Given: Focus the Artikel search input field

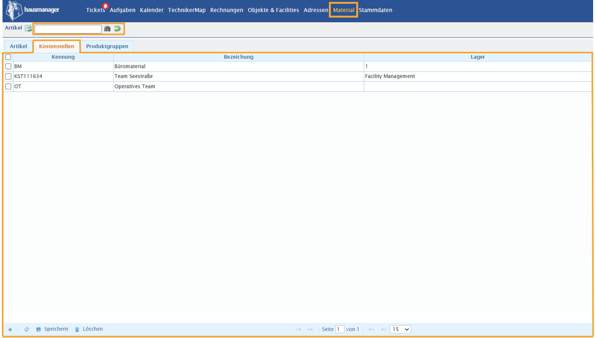Looking at the screenshot, I should [68, 29].
